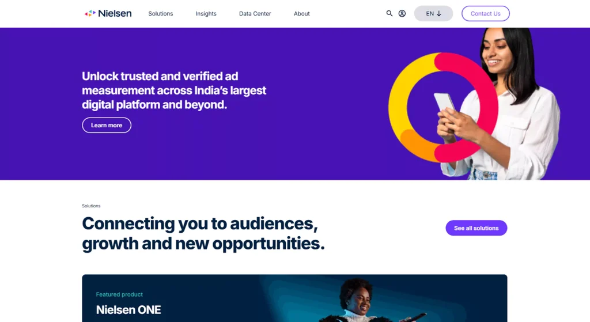This screenshot has width=590, height=322.
Task: Expand the EN language selector
Action: point(433,13)
